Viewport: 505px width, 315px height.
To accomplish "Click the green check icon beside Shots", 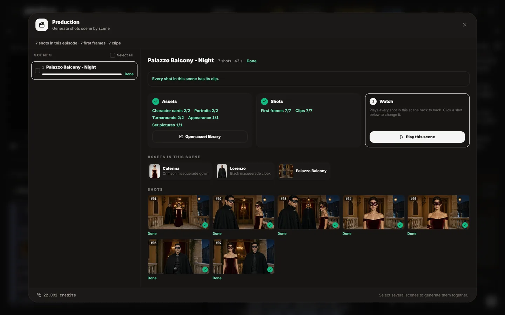I will 264,101.
